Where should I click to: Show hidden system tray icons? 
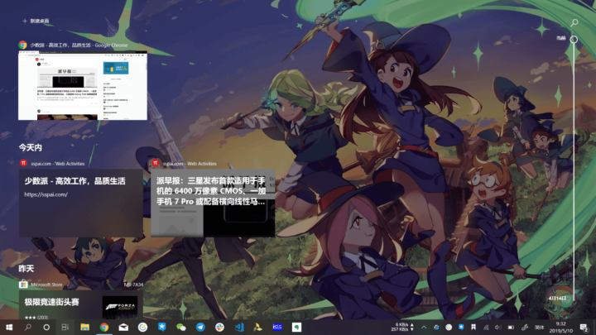click(x=424, y=328)
